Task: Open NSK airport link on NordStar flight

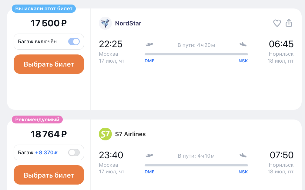Action: tap(243, 61)
